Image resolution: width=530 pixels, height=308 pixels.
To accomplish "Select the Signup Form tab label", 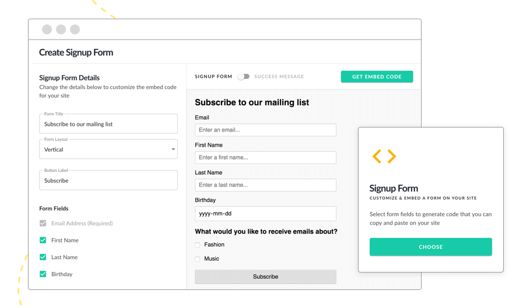I will [x=213, y=77].
